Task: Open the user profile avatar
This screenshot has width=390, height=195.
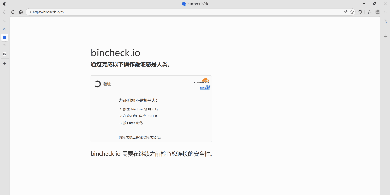Action: click(378, 12)
